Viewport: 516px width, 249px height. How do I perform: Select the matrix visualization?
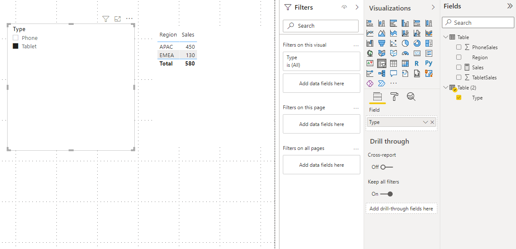[x=405, y=63]
